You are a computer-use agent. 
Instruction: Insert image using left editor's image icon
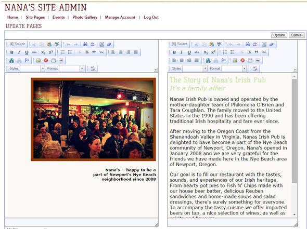(39, 61)
